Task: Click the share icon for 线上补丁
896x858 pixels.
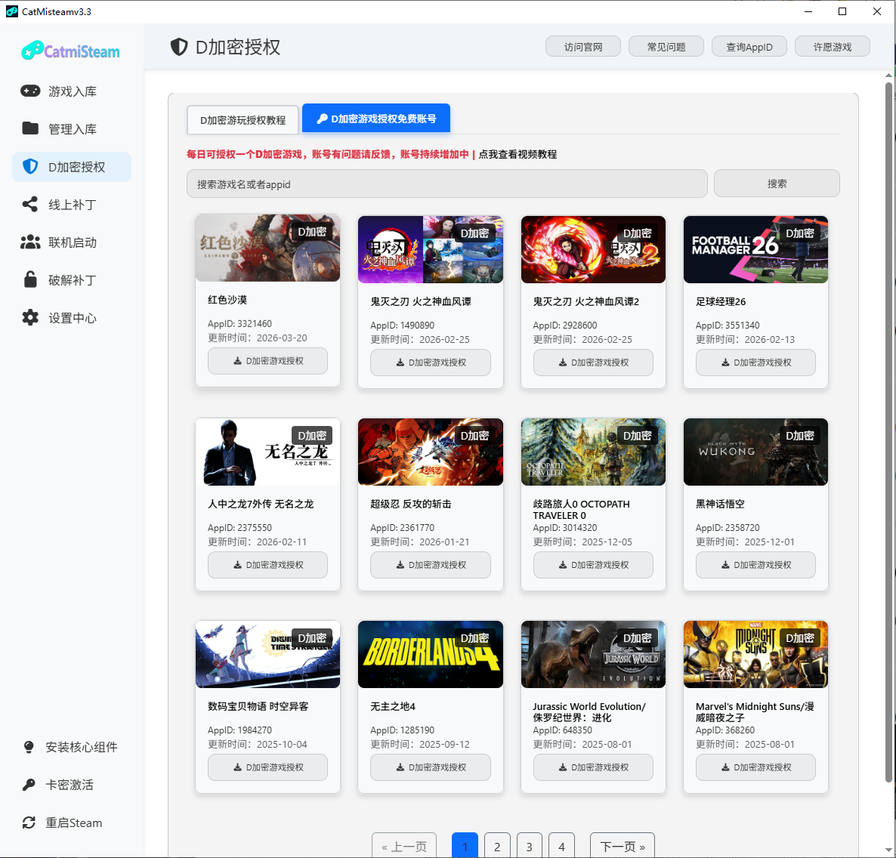Action: coord(30,204)
